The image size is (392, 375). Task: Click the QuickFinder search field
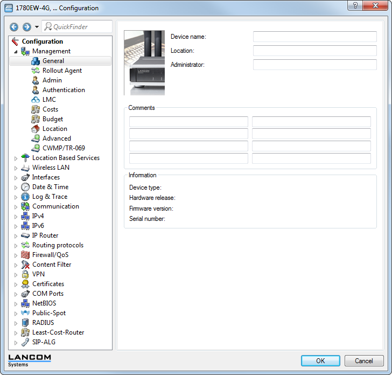tap(81, 27)
